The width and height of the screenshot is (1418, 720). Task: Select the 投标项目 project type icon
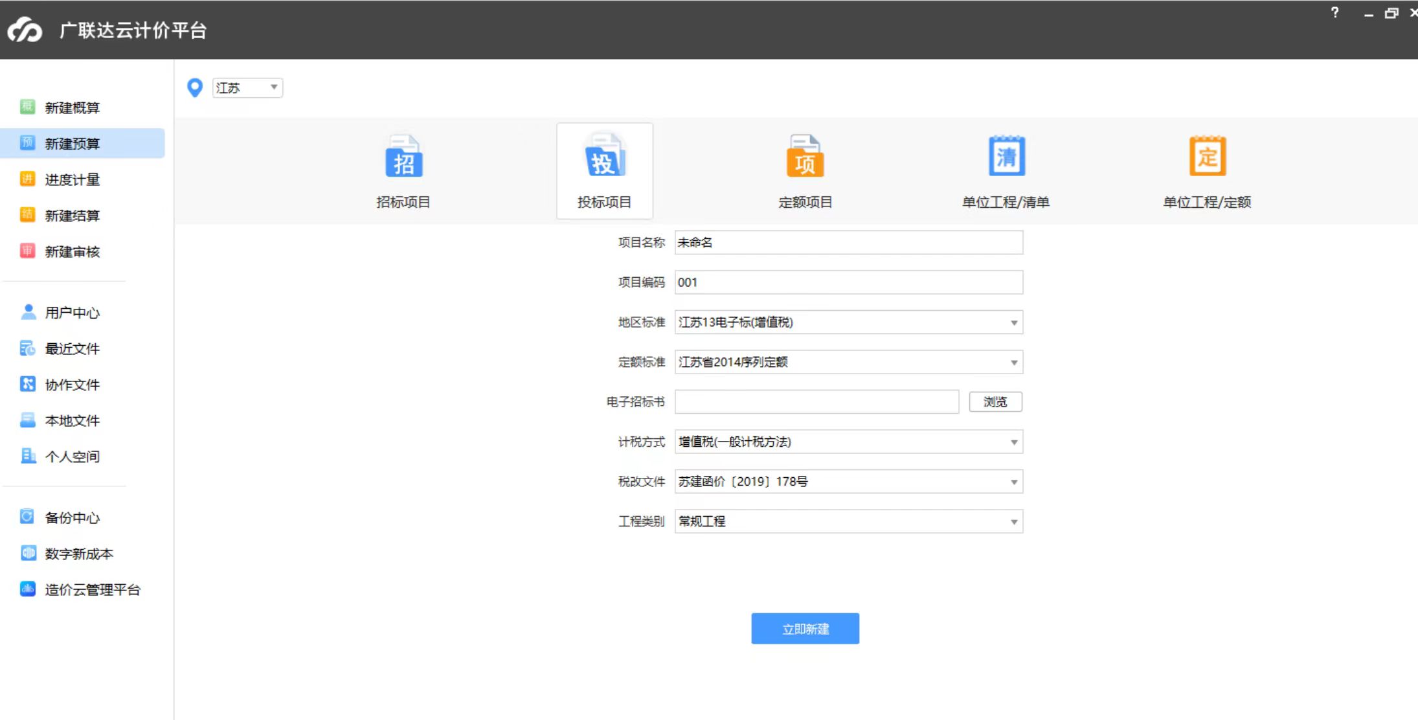(x=605, y=155)
